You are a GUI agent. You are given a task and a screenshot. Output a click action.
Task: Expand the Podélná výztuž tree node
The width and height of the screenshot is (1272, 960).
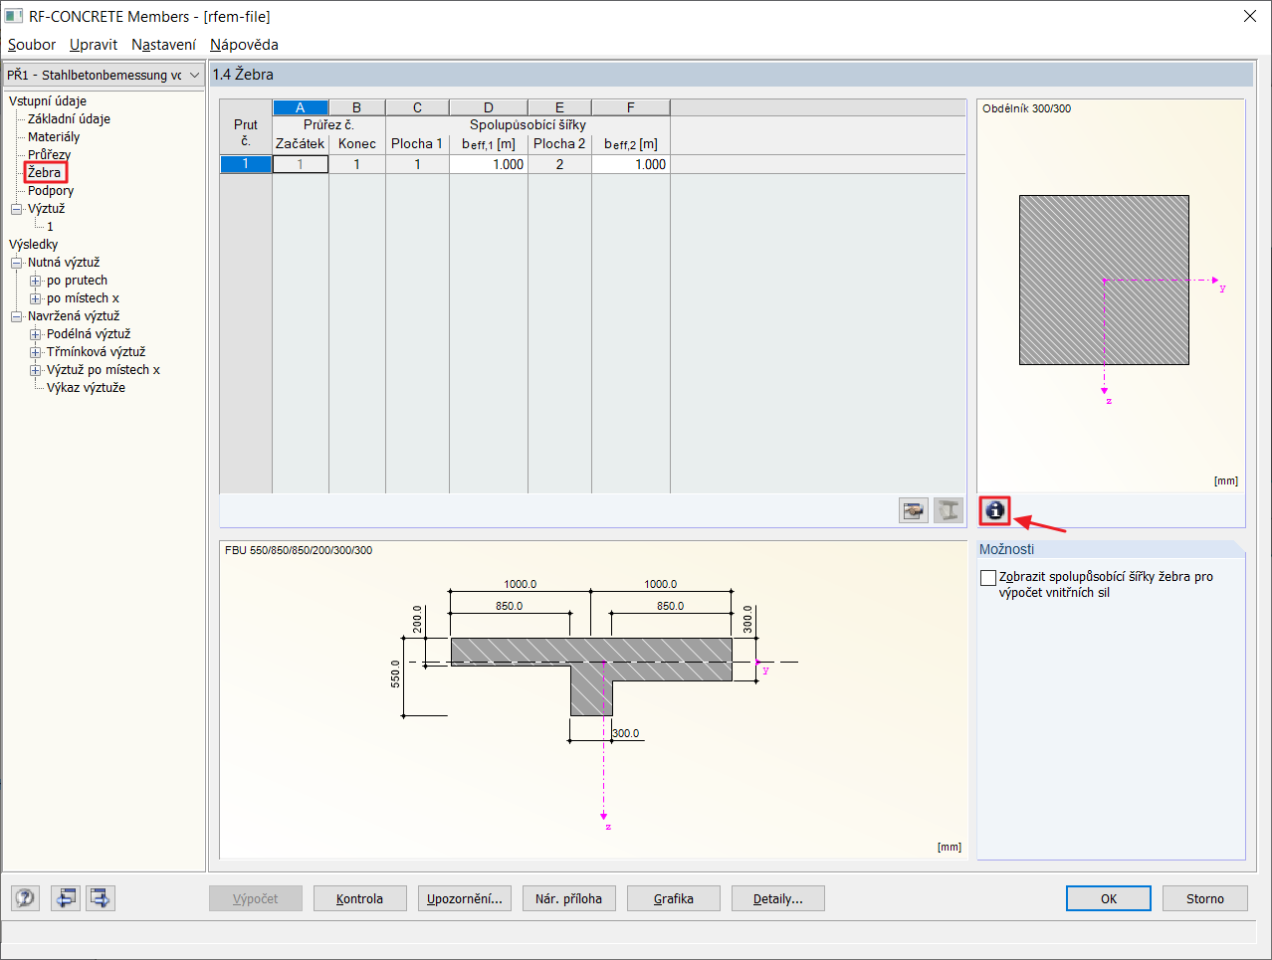[x=35, y=334]
